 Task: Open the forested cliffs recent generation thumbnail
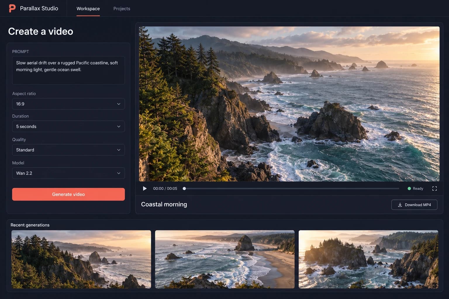coord(81,259)
